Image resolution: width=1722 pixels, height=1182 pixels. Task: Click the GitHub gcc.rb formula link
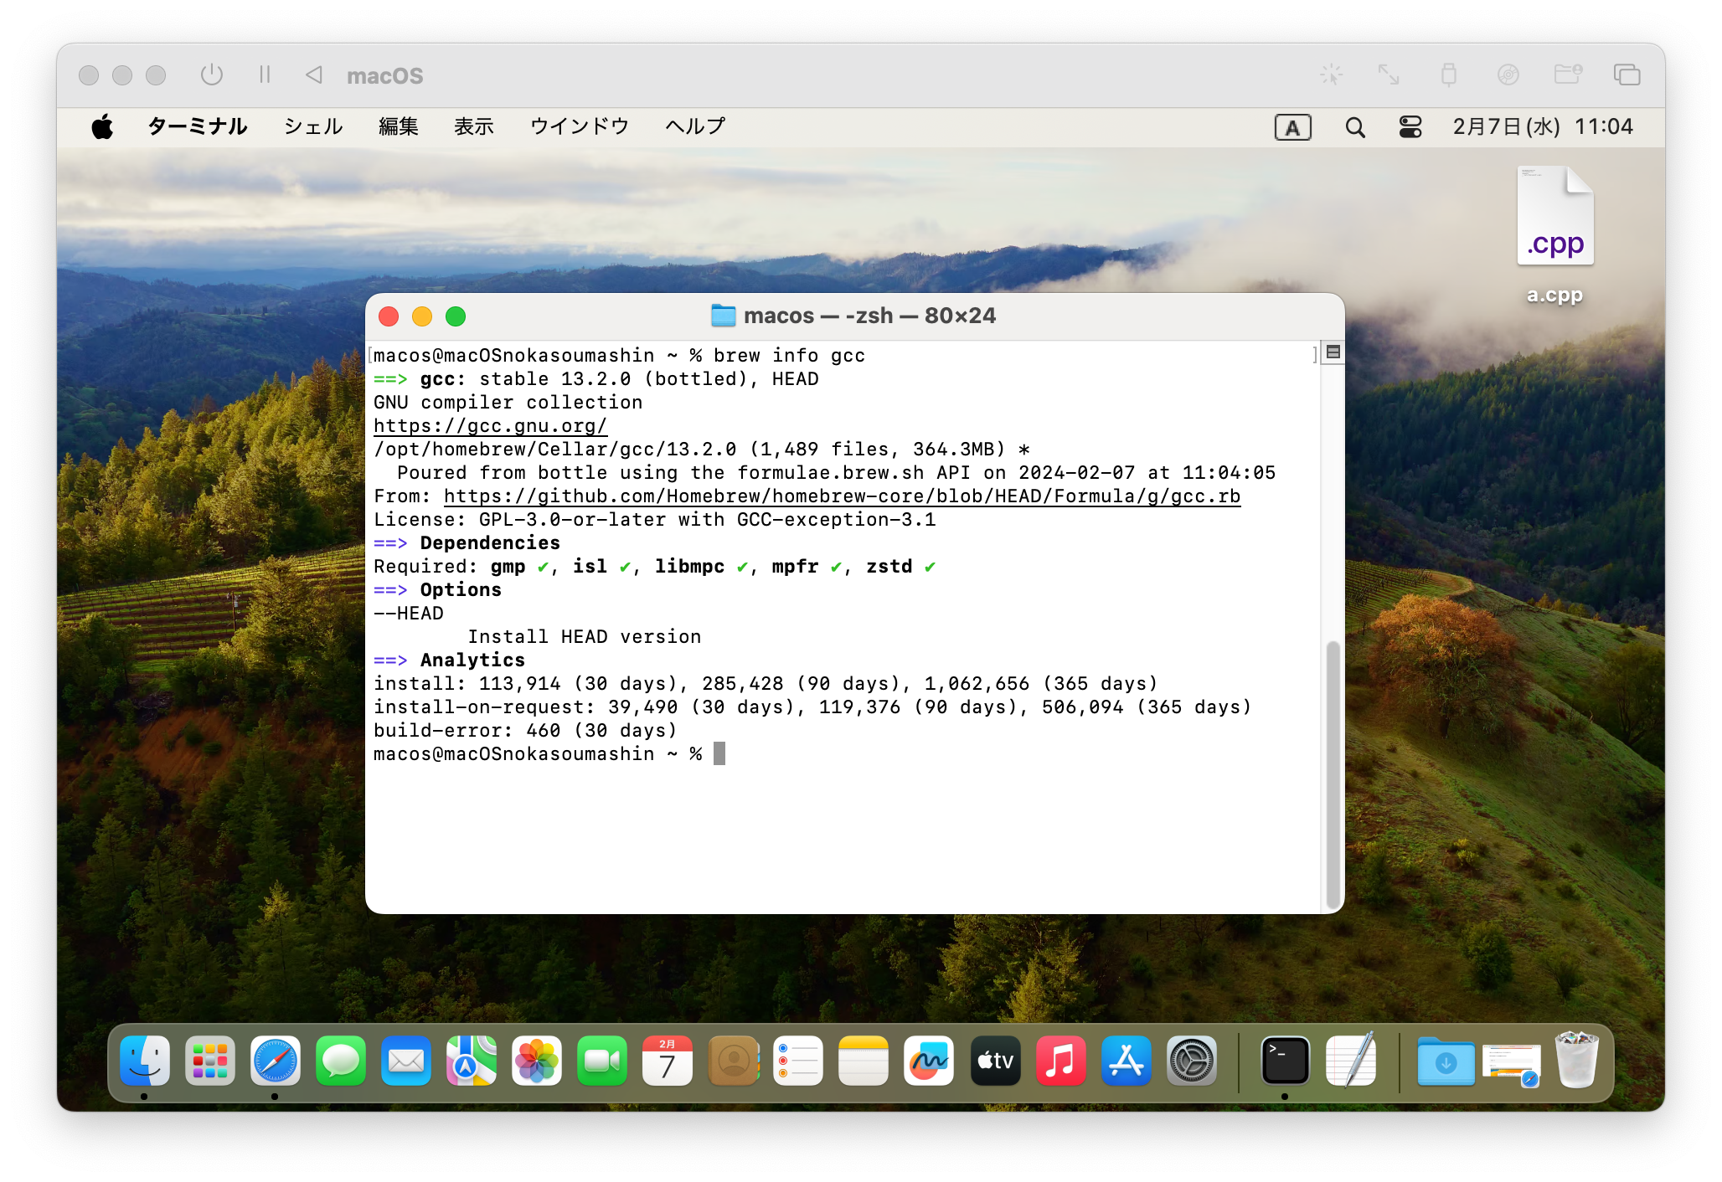click(842, 496)
